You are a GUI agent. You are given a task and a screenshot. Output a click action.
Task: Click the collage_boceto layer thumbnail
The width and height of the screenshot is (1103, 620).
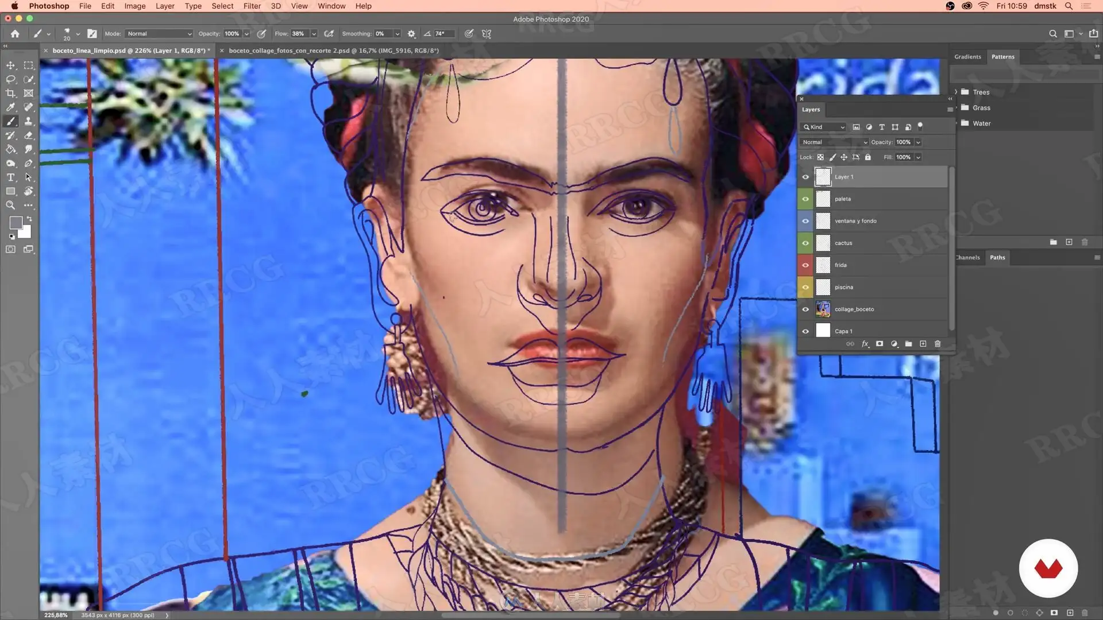[823, 309]
